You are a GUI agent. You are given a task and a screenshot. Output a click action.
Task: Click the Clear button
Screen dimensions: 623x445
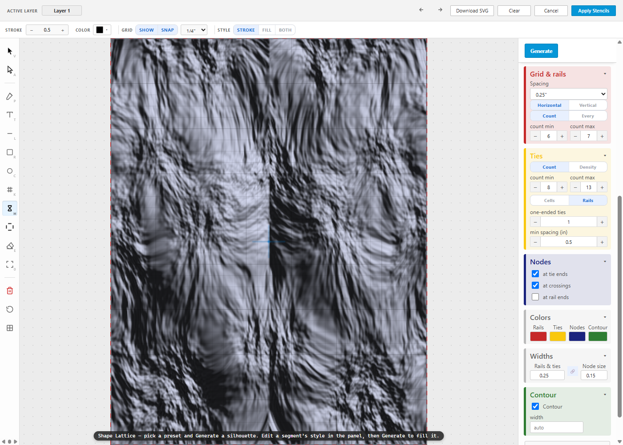[514, 11]
